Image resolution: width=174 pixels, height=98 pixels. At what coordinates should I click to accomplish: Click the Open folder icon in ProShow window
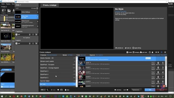[x=9, y=11]
